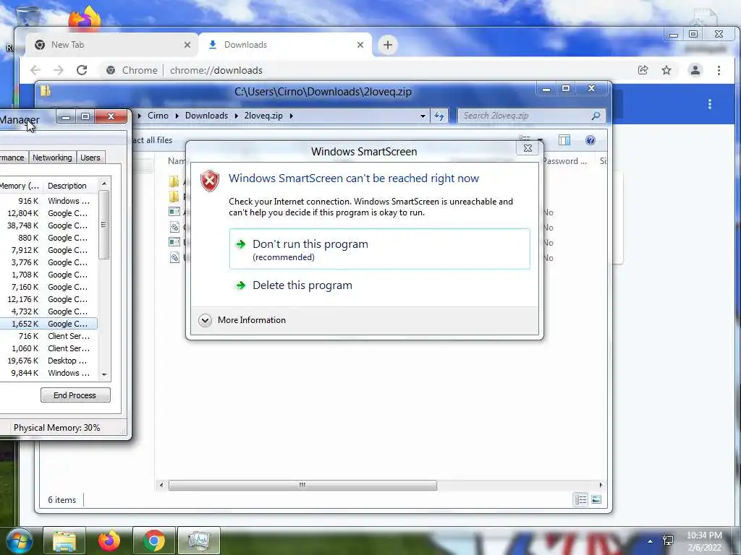The width and height of the screenshot is (741, 555).
Task: Click the share icon in Chrome toolbar
Action: [x=643, y=70]
